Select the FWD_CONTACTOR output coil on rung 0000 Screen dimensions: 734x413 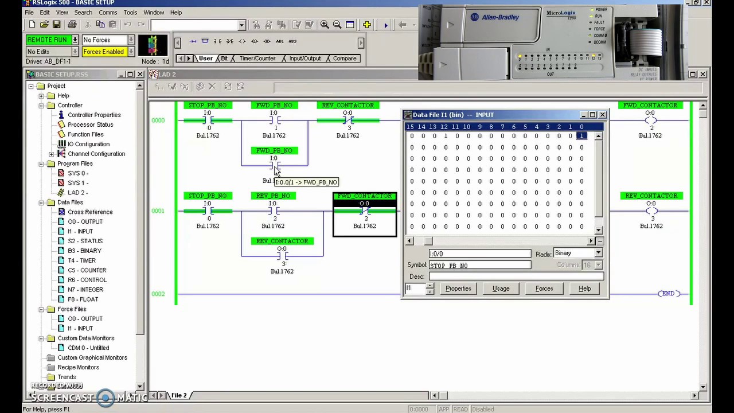coord(650,120)
